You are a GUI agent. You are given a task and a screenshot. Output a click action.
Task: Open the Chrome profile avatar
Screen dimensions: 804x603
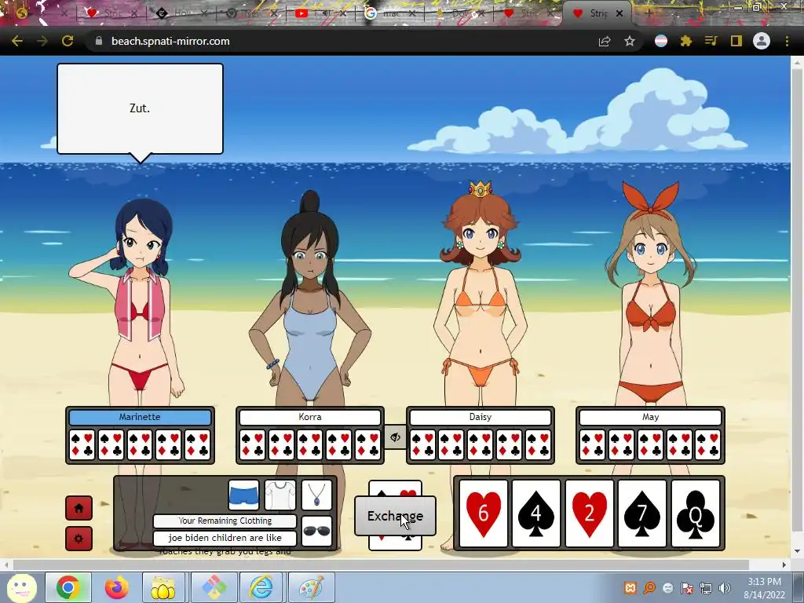click(762, 41)
